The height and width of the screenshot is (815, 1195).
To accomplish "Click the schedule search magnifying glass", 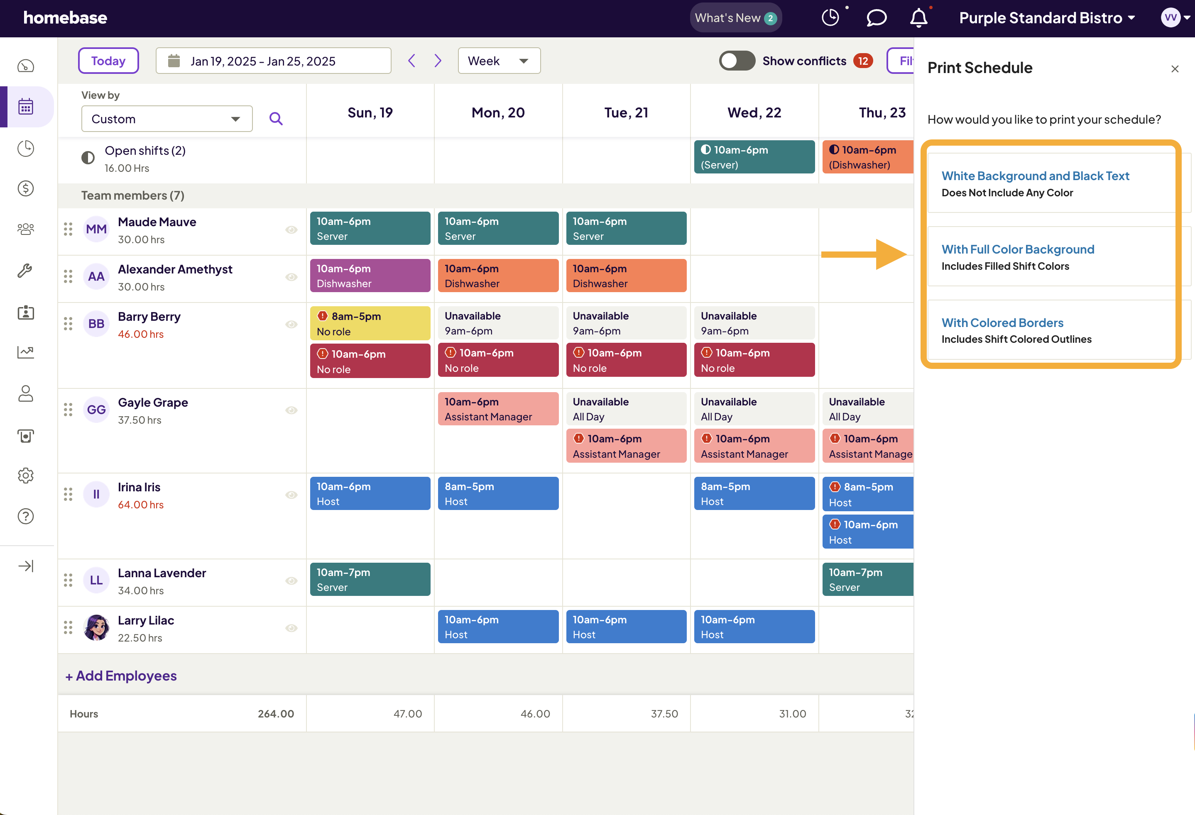I will pyautogui.click(x=276, y=118).
